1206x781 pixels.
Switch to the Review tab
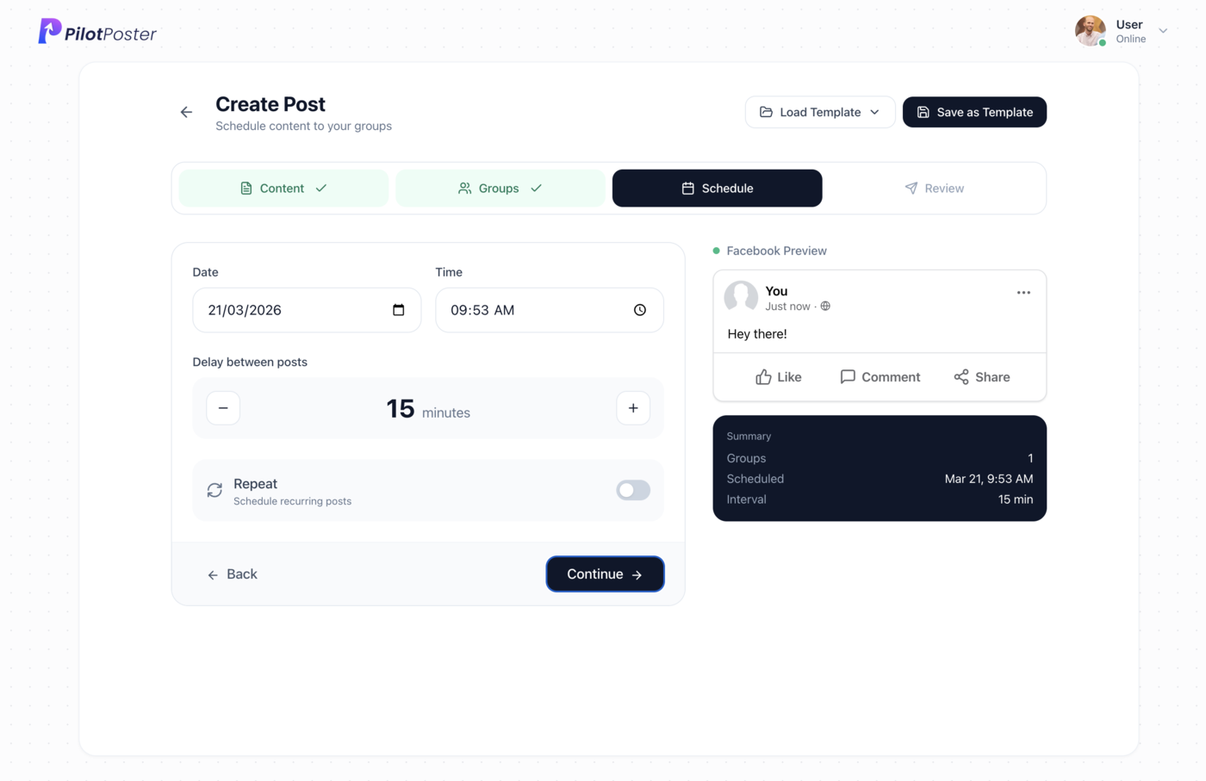click(x=935, y=188)
